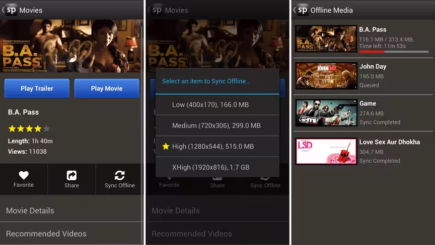The image size is (435, 245).
Task: Rate B.A. Pass with the fifth grey star
Action: (x=47, y=129)
